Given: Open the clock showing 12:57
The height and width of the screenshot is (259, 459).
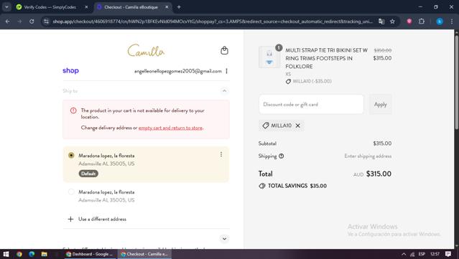Looking at the screenshot, I should coord(435,254).
